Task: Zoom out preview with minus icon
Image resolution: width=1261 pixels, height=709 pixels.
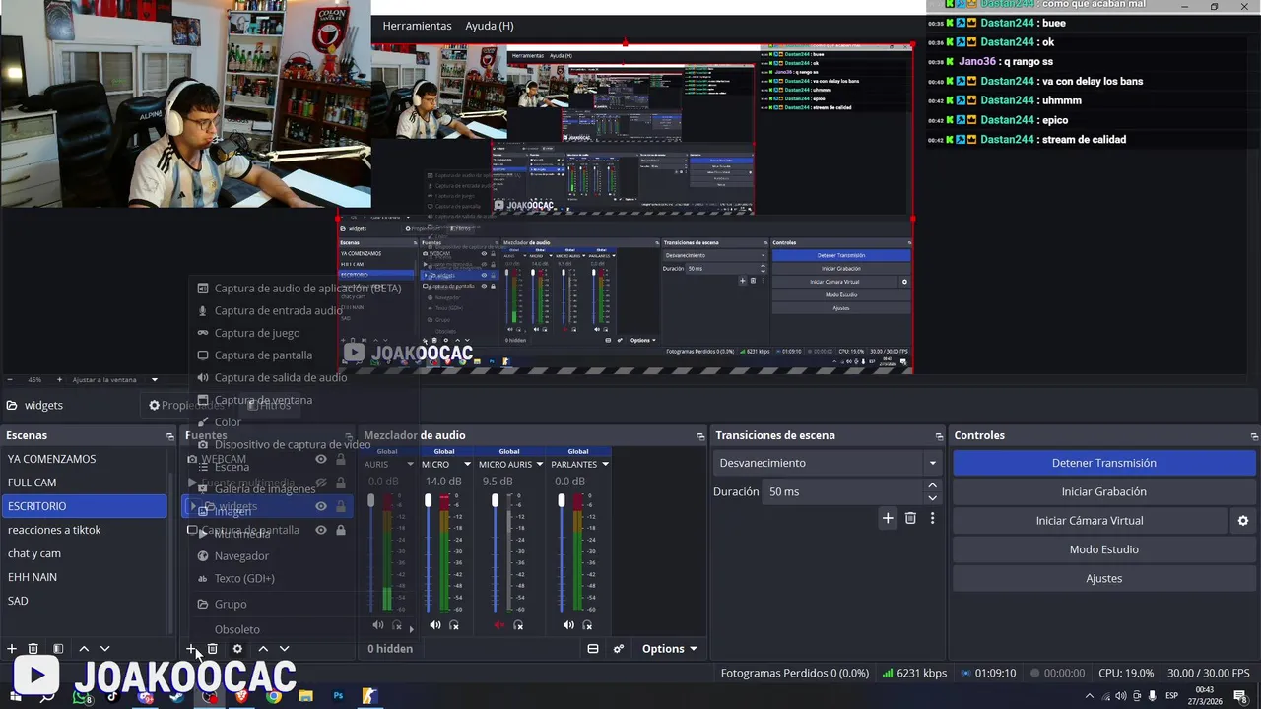Action: point(9,379)
